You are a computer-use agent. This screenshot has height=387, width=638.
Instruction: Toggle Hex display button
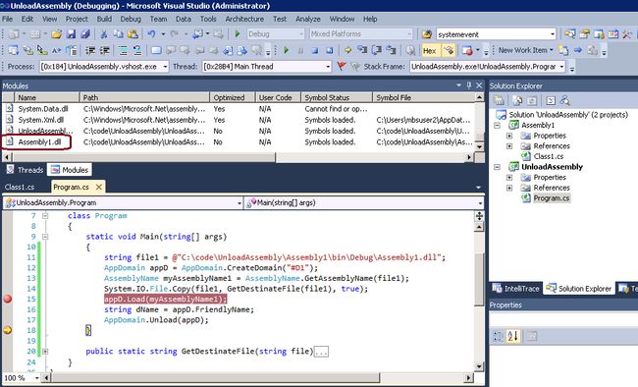(429, 51)
